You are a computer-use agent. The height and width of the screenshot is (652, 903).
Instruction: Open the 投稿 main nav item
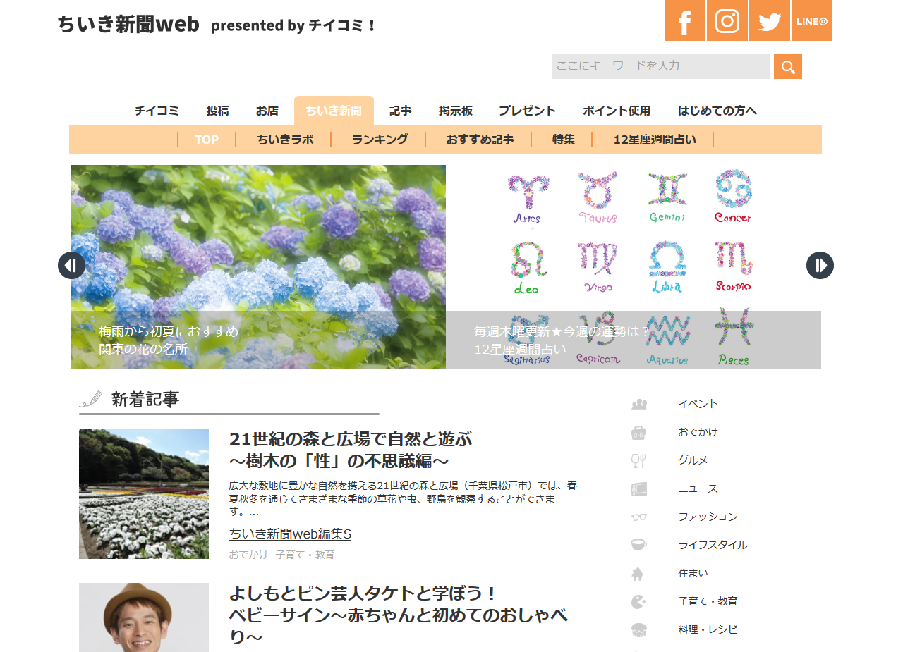(217, 111)
